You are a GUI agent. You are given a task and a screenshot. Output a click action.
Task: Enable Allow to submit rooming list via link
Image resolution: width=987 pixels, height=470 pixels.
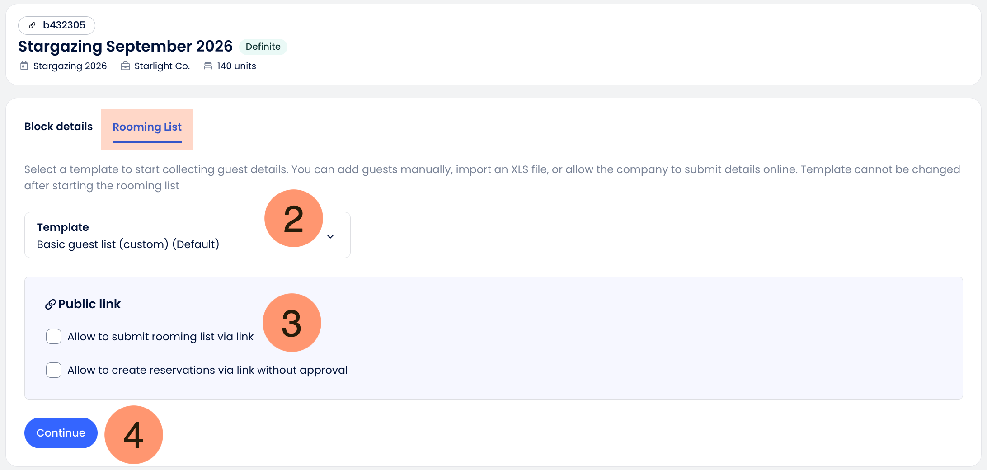click(x=54, y=337)
